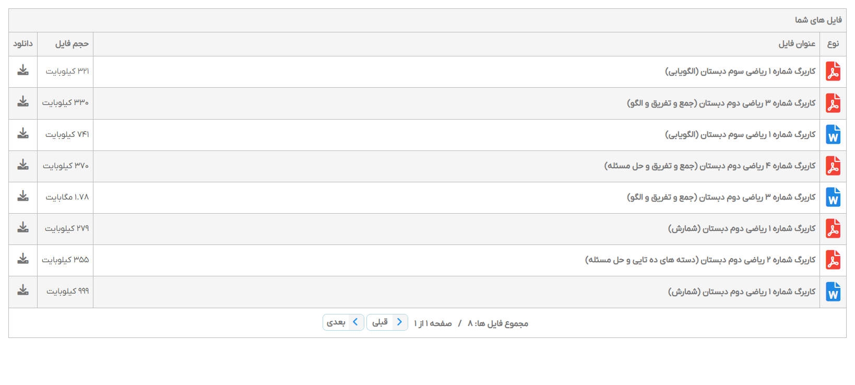Download the 370 kilobyte file
The height and width of the screenshot is (385, 855).
click(x=23, y=165)
